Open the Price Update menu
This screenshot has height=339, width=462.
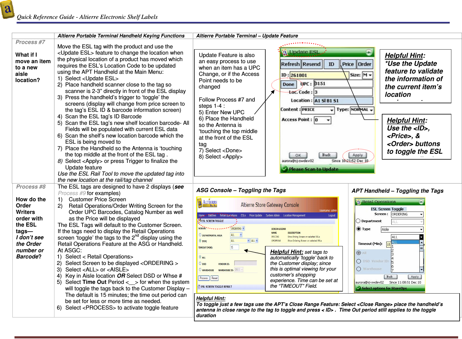coord(256,215)
